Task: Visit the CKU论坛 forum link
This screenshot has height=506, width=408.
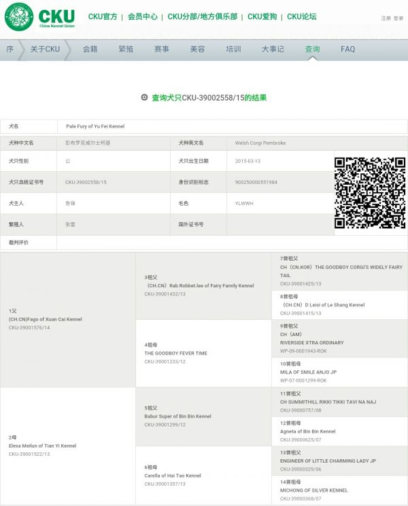Action: 301,17
